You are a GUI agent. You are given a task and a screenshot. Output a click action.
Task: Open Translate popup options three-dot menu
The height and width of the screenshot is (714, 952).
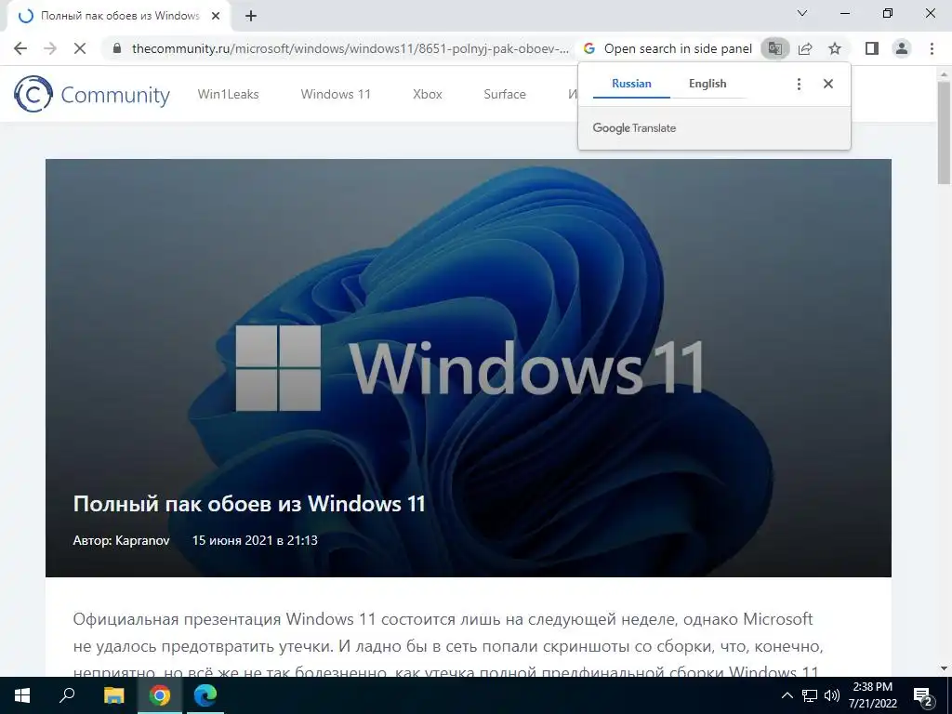tap(799, 84)
